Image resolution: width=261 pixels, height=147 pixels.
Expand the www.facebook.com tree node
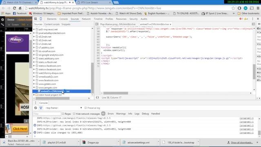pyautogui.click(x=34, y=80)
